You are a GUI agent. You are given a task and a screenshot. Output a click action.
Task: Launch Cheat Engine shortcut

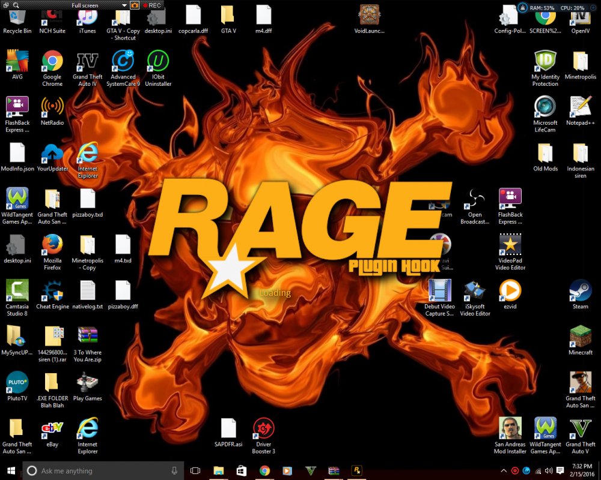click(x=52, y=295)
